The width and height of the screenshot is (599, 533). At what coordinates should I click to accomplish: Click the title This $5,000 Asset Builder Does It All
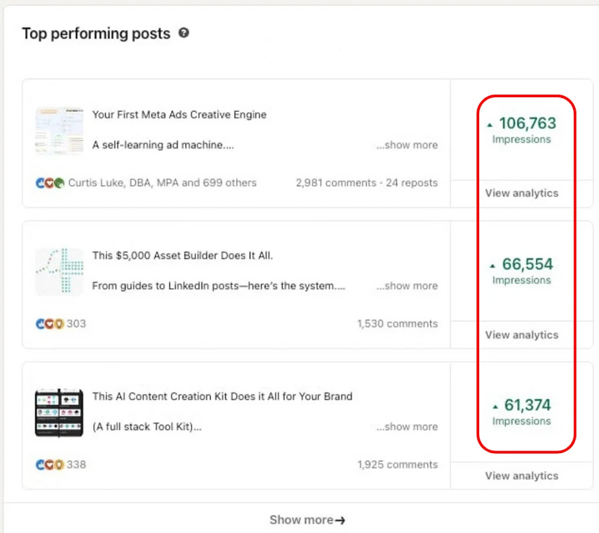click(182, 255)
